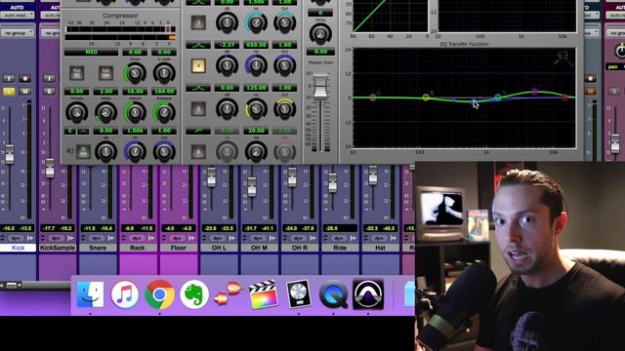Change EQ filter type above band 5
This screenshot has width=625, height=351.
coord(198,88)
